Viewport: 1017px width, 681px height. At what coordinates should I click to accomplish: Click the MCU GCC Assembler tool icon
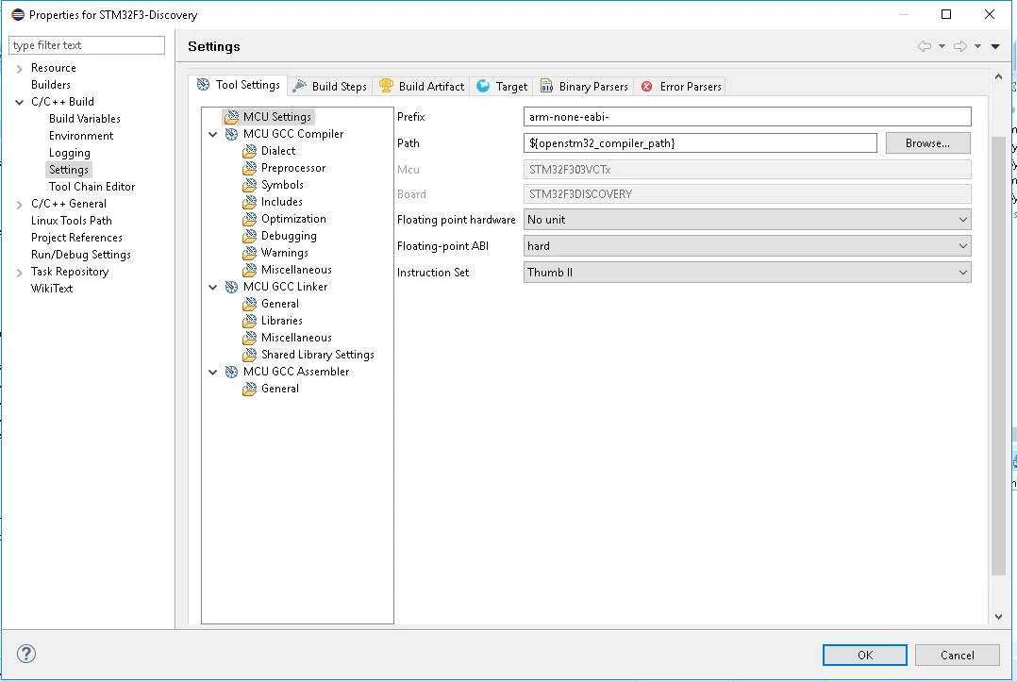(x=231, y=372)
